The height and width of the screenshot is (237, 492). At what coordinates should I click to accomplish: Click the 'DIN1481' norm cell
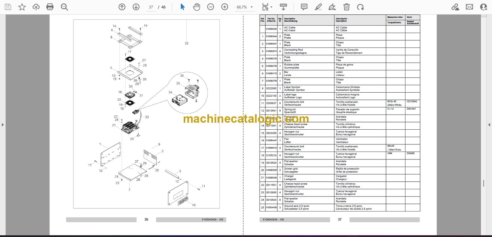coord(411,109)
